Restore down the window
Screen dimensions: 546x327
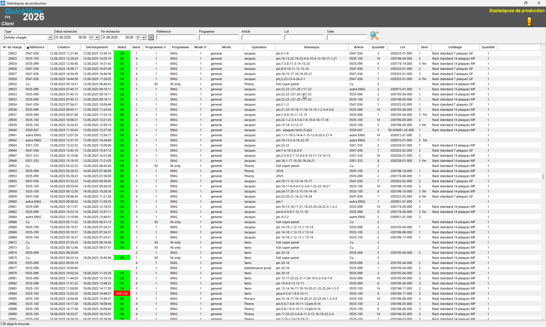(526, 3)
